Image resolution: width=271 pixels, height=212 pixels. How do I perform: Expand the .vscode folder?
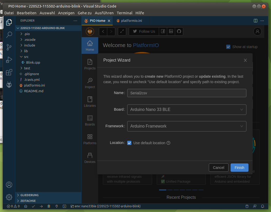[x=48, y=39]
